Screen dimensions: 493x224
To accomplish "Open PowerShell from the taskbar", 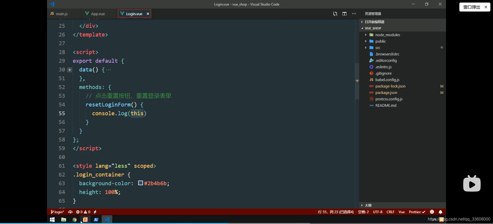I will (x=96, y=220).
